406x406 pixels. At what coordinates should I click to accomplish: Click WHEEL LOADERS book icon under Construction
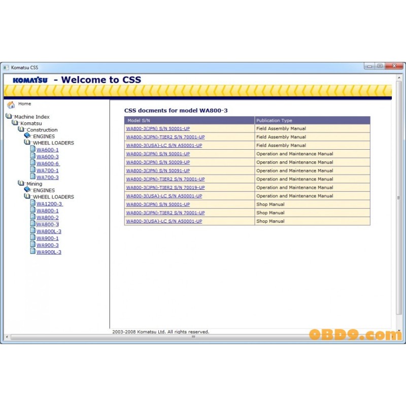click(x=27, y=142)
